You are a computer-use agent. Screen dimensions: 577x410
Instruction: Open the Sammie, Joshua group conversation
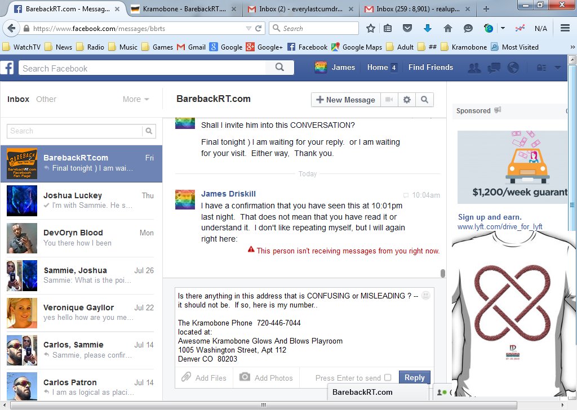point(81,275)
